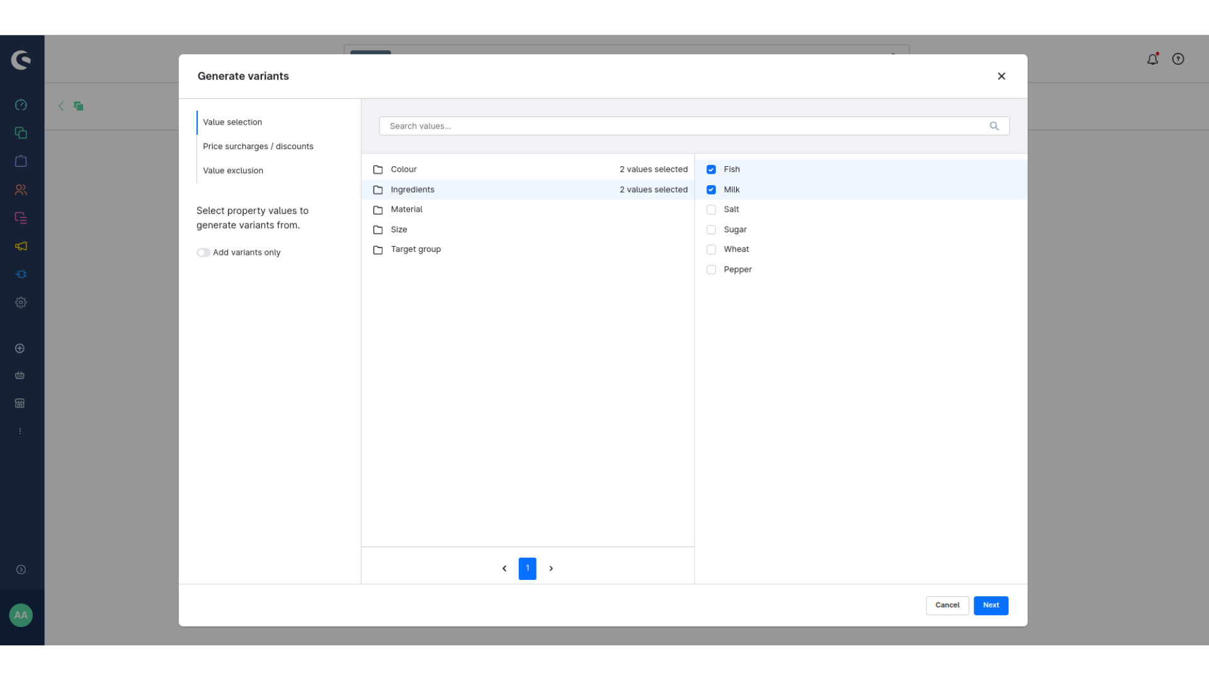1209x680 pixels.
Task: Open the Orders bag icon in sidebar
Action: coord(21,161)
